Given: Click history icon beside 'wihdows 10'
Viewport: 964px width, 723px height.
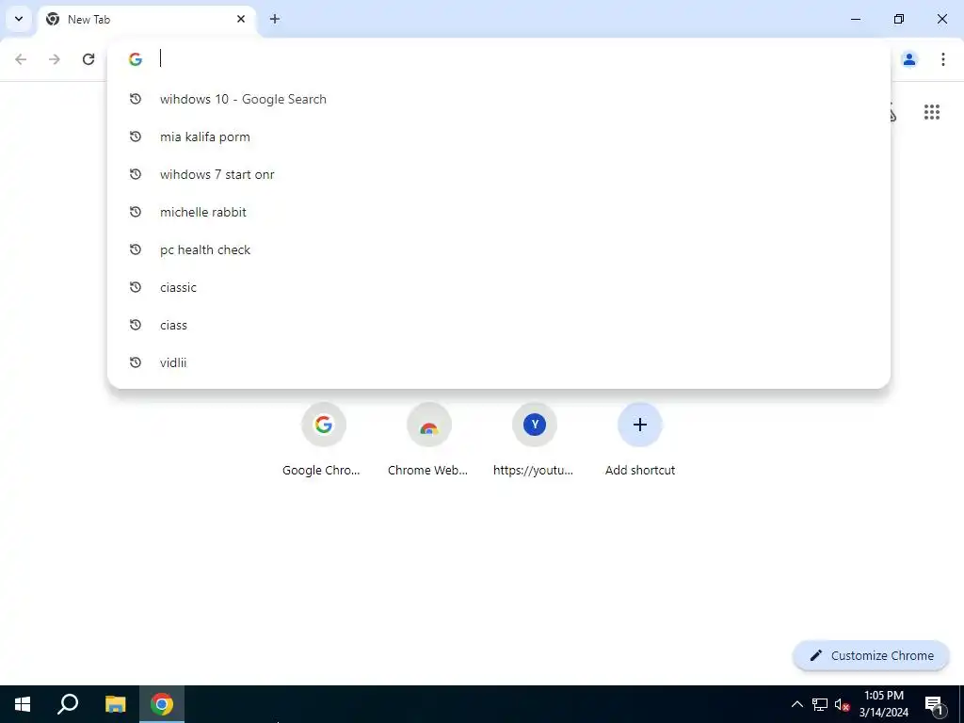Looking at the screenshot, I should [136, 99].
